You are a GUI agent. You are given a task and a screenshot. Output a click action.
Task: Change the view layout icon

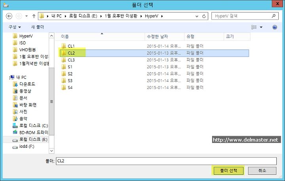pyautogui.click(x=254, y=27)
